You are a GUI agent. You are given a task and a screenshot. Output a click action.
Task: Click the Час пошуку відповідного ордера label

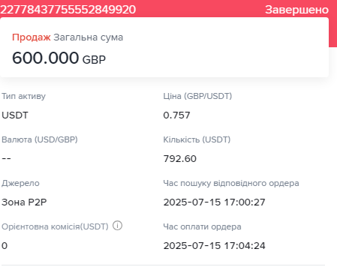(231, 183)
